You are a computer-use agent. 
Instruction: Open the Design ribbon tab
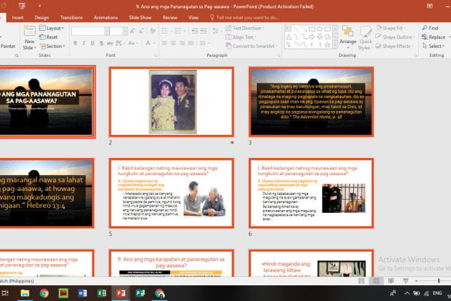42,18
